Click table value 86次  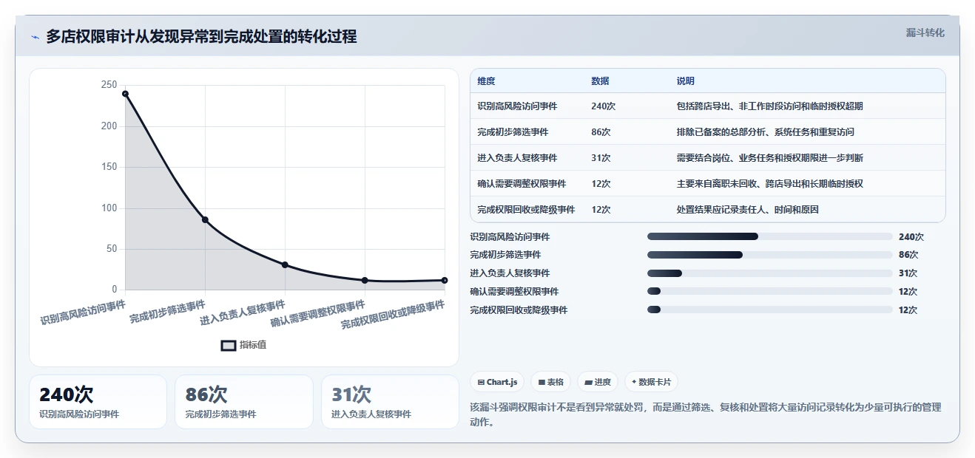(601, 132)
